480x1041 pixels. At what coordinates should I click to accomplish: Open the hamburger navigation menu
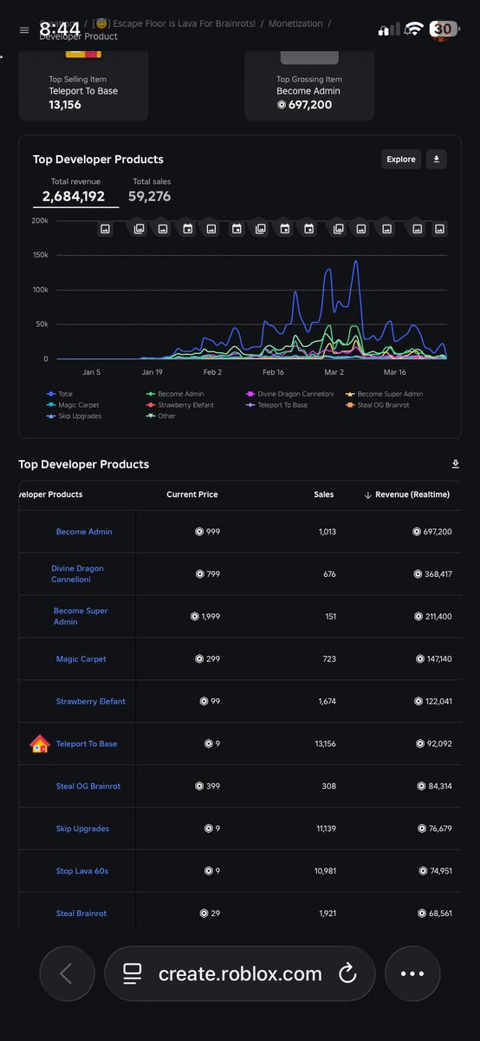[23, 29]
